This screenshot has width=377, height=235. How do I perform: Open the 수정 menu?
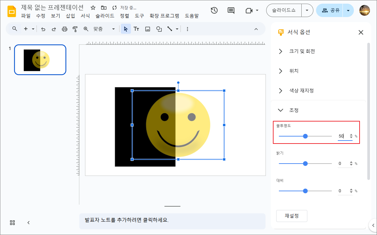click(41, 16)
